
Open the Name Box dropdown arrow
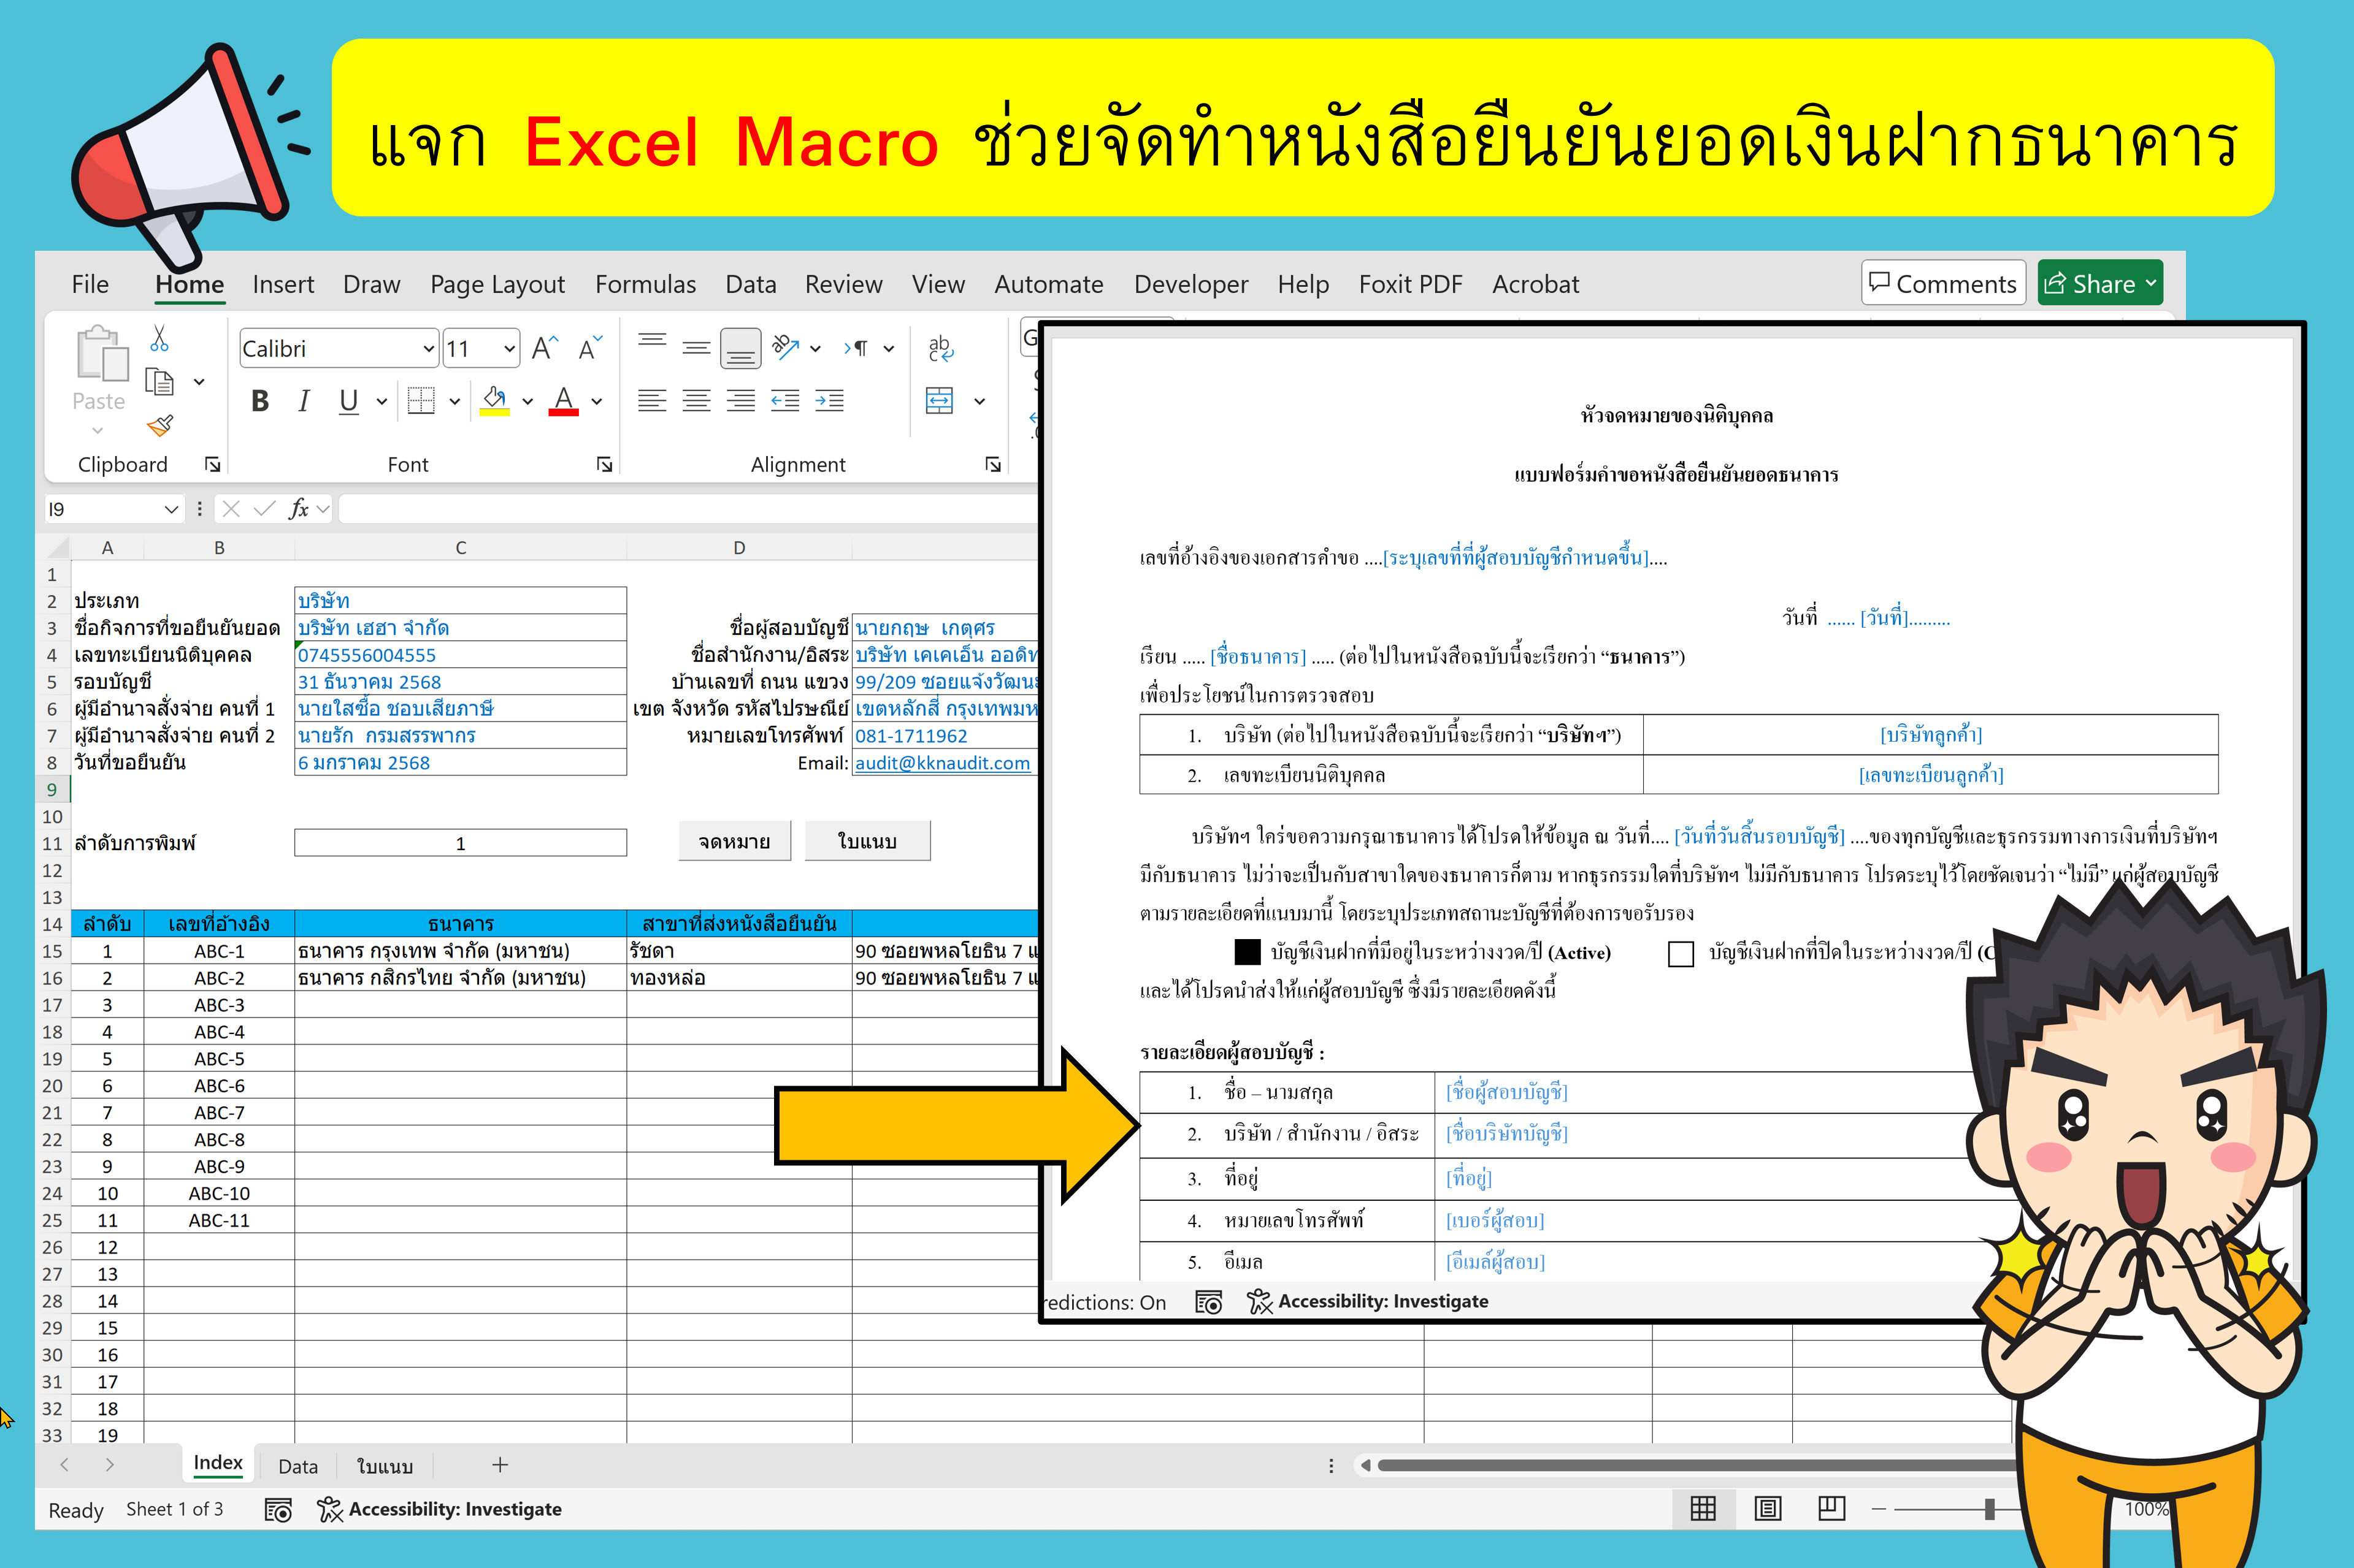coord(171,509)
